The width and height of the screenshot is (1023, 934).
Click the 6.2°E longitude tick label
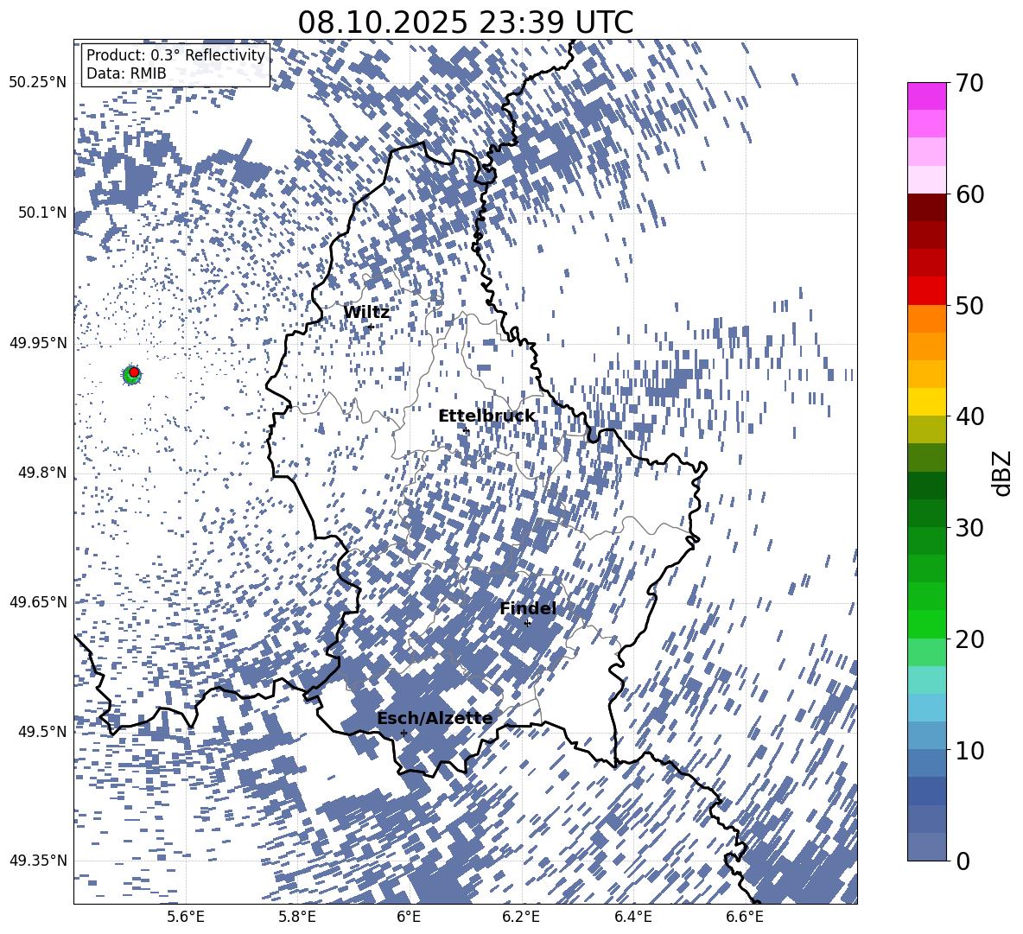pyautogui.click(x=521, y=917)
